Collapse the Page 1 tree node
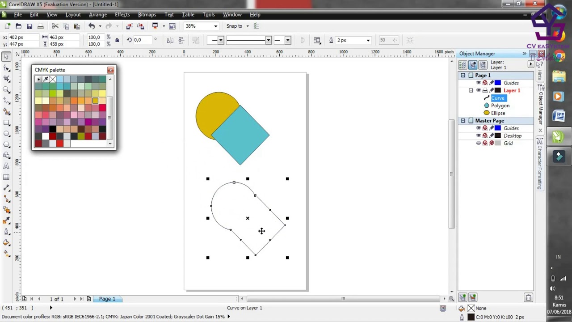 pyautogui.click(x=463, y=75)
